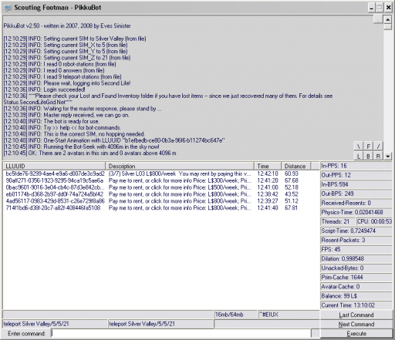Click the 16mb/64mb memory indicator
Screen dimensions: 395x340
[x=236, y=315]
